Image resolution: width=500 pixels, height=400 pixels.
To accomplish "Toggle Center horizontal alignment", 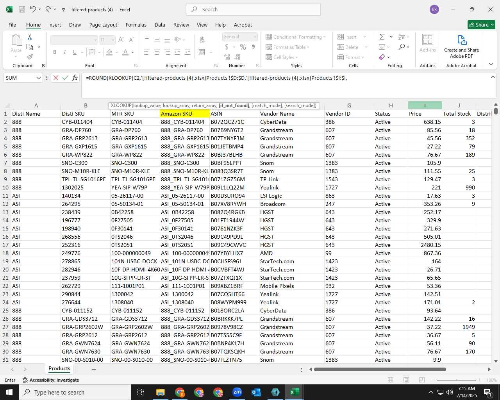I will pos(157,52).
